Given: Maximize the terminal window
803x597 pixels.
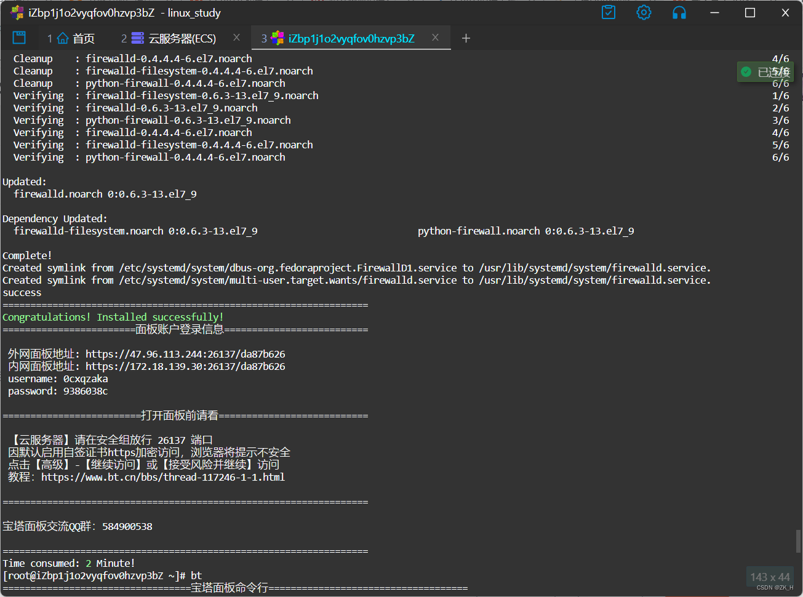Looking at the screenshot, I should pos(750,12).
